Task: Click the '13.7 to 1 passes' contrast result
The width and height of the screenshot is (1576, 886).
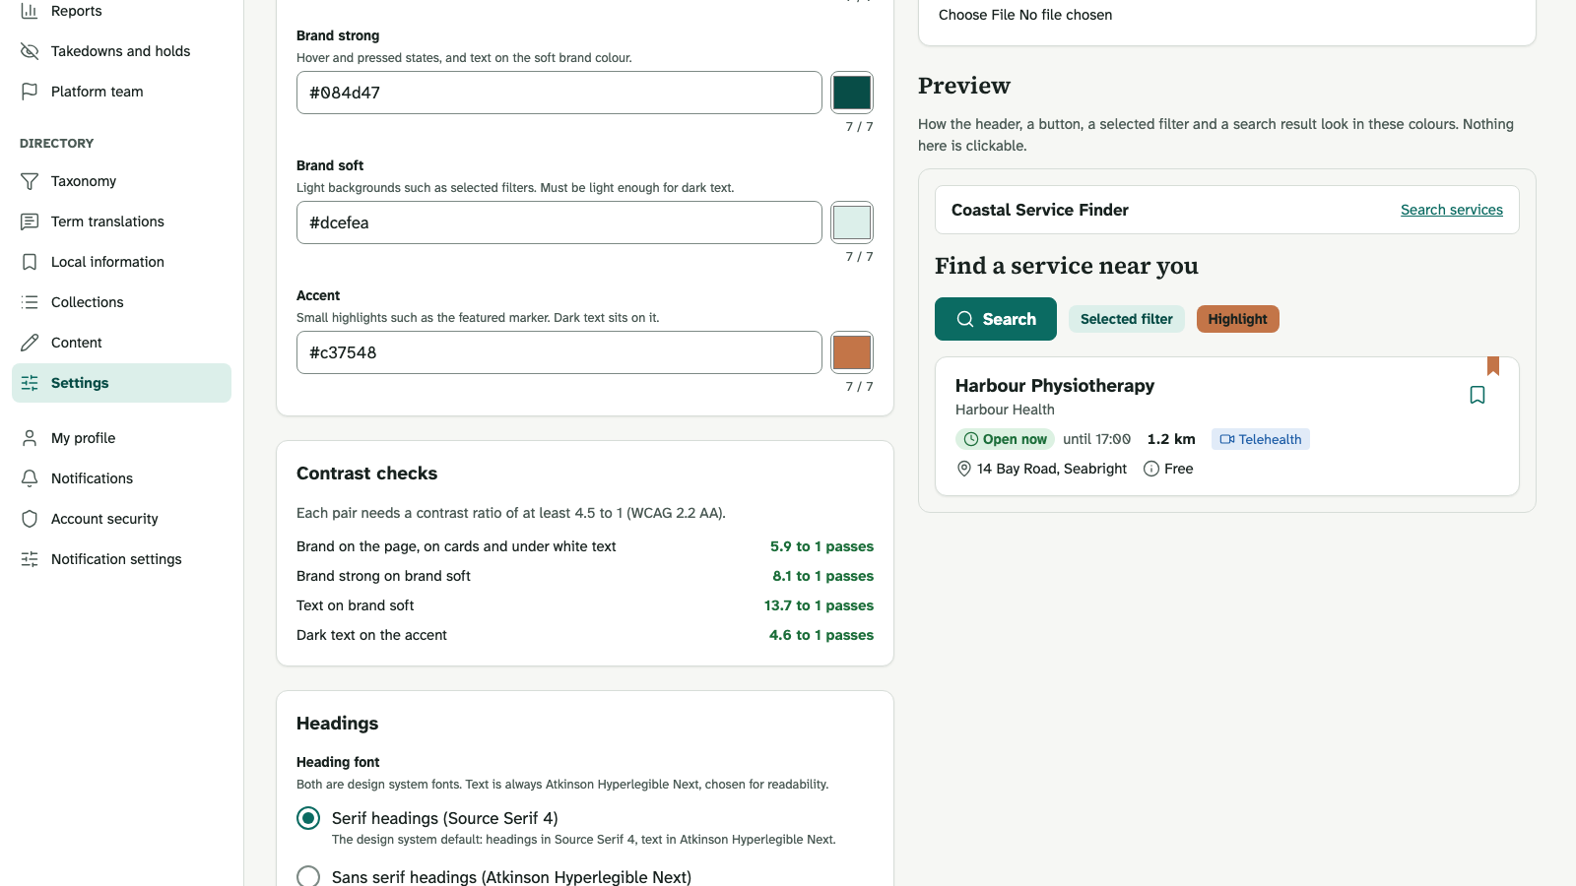Action: 819,605
